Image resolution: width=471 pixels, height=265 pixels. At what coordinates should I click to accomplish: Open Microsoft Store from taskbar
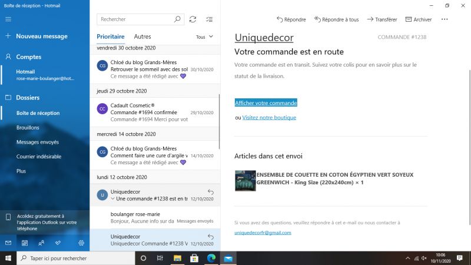[x=194, y=258]
